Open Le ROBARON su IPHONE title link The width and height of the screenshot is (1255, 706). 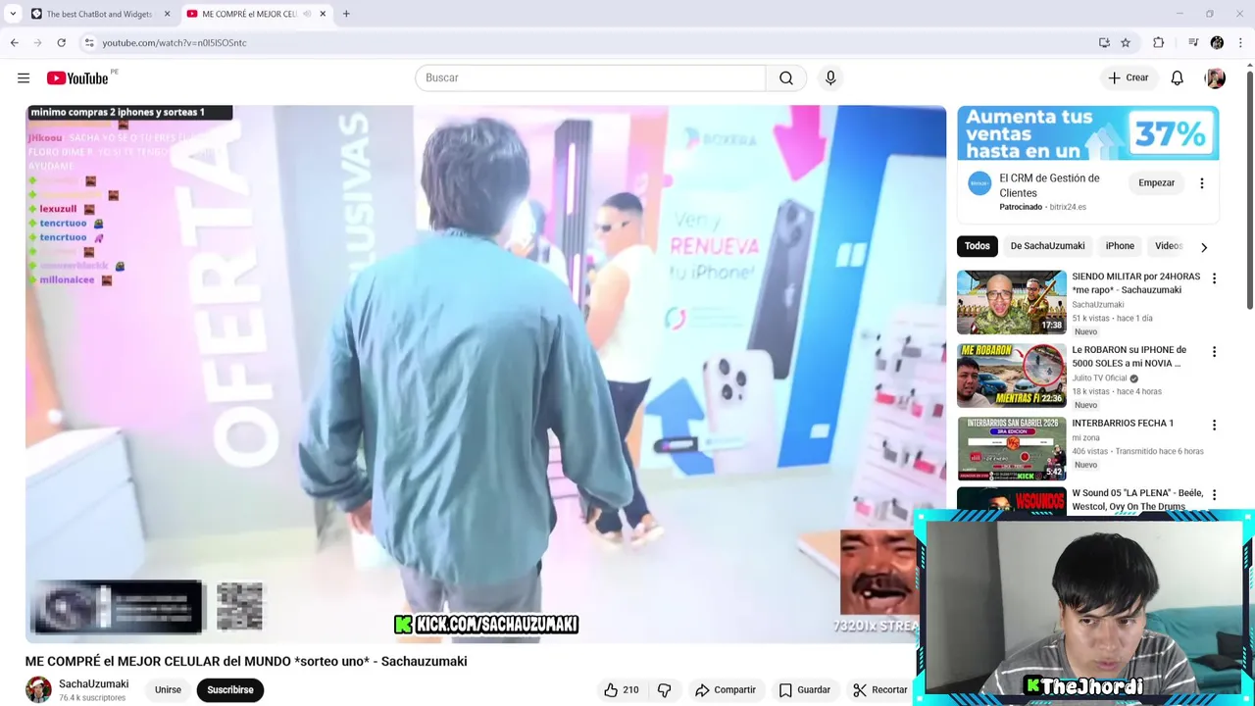1129,357
